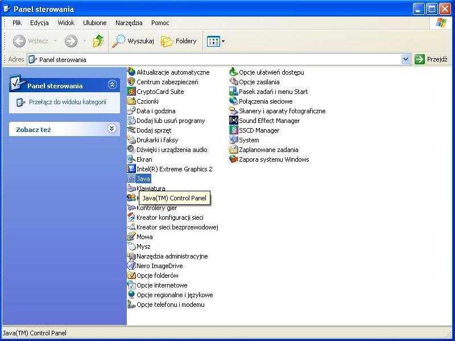The height and width of the screenshot is (341, 455).
Task: Select the Czcionki folder icon
Action: coord(131,101)
